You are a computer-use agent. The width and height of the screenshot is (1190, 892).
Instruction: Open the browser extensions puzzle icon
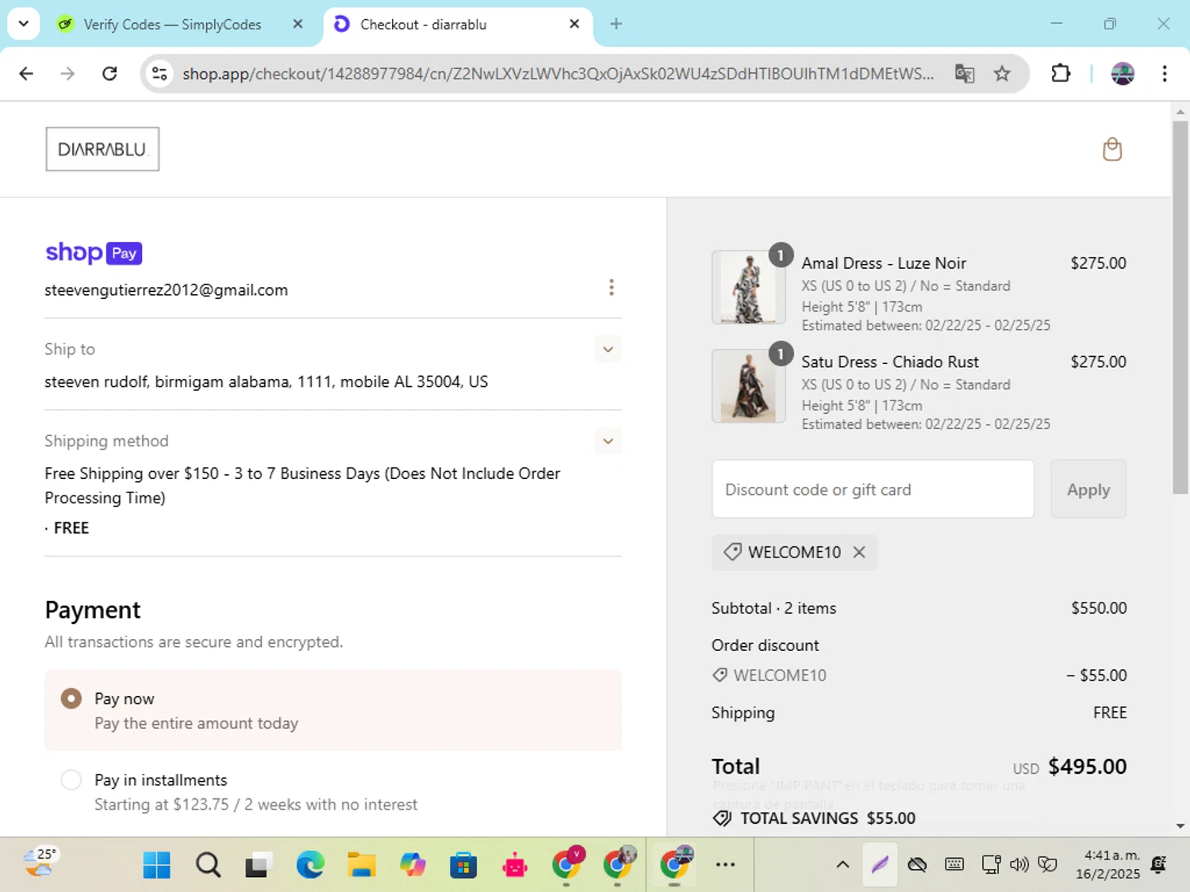(1061, 74)
